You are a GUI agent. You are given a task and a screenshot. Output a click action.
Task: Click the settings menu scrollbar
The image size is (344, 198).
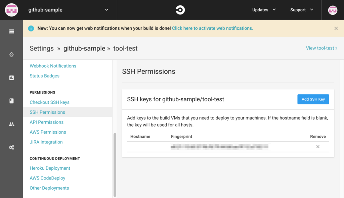pyautogui.click(x=115, y=165)
